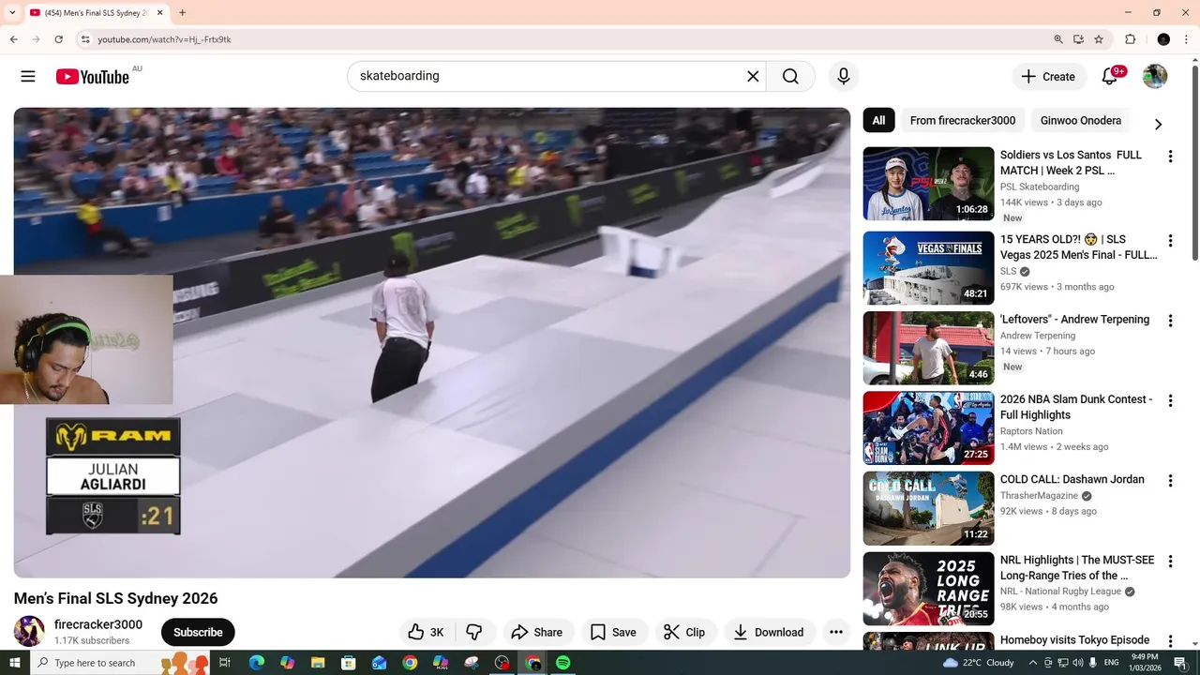Open options for 'Leftovers' video
Image resolution: width=1200 pixels, height=675 pixels.
[x=1169, y=321]
